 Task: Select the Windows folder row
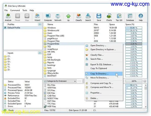click(95, 28)
